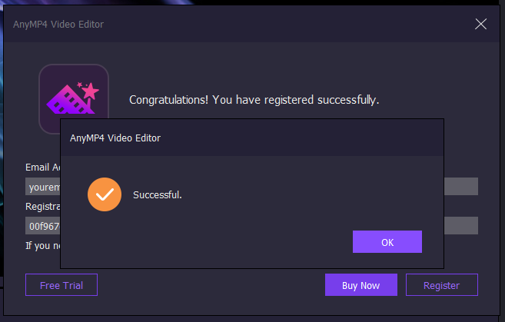Click the popup's 'AnyMP4 Video Editor' title bar
This screenshot has width=505, height=322.
(252, 138)
